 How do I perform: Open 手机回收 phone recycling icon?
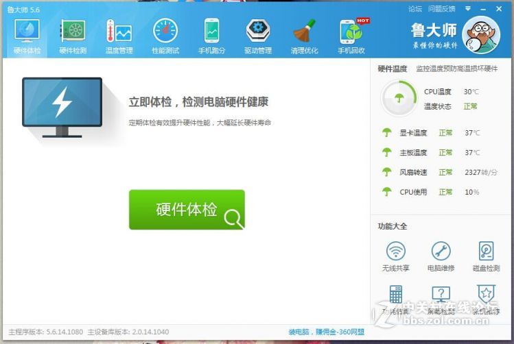tap(351, 32)
